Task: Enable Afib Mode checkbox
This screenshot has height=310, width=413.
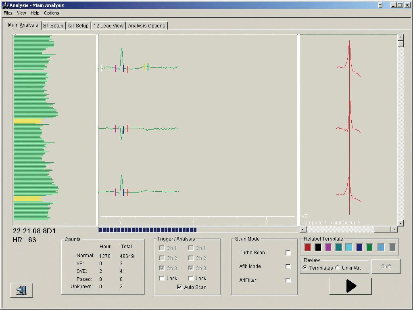Action: click(288, 266)
